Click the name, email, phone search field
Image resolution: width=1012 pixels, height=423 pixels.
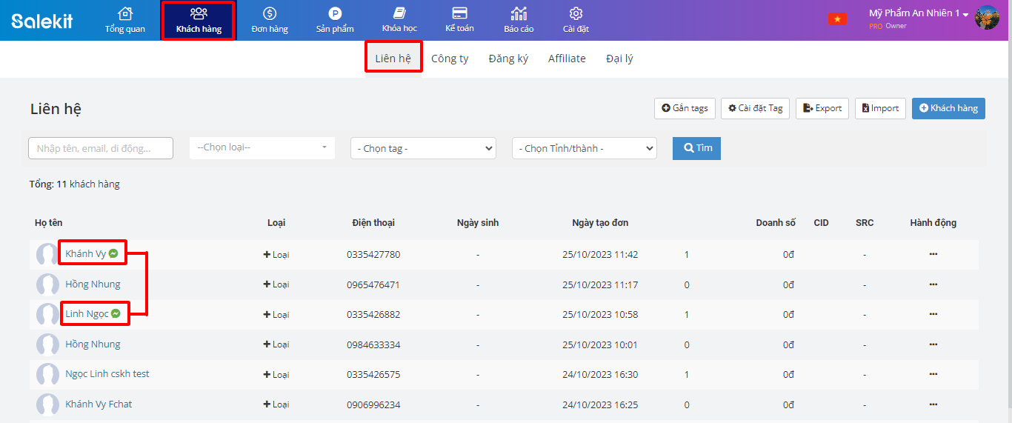tap(101, 148)
